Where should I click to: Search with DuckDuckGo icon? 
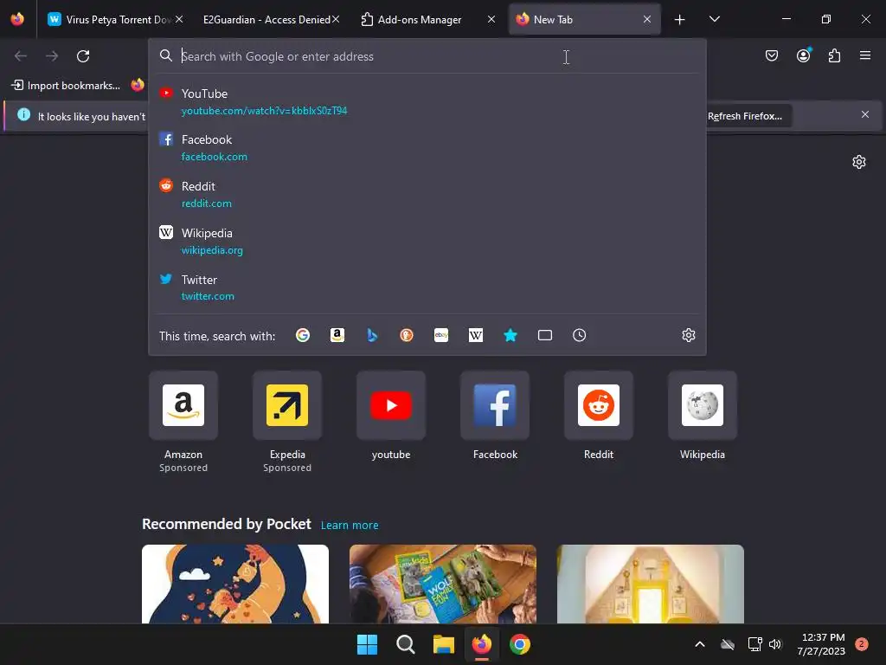pyautogui.click(x=407, y=335)
